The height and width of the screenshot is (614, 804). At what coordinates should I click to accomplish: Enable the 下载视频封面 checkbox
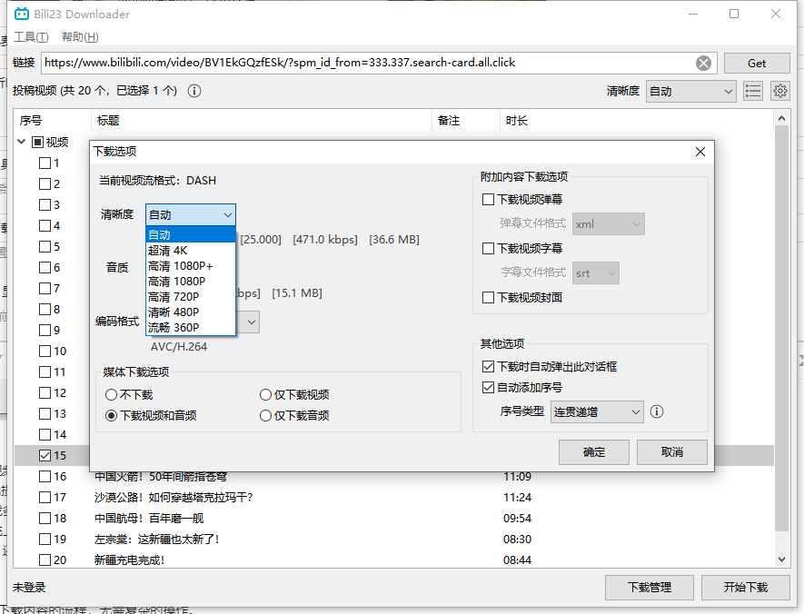[489, 298]
